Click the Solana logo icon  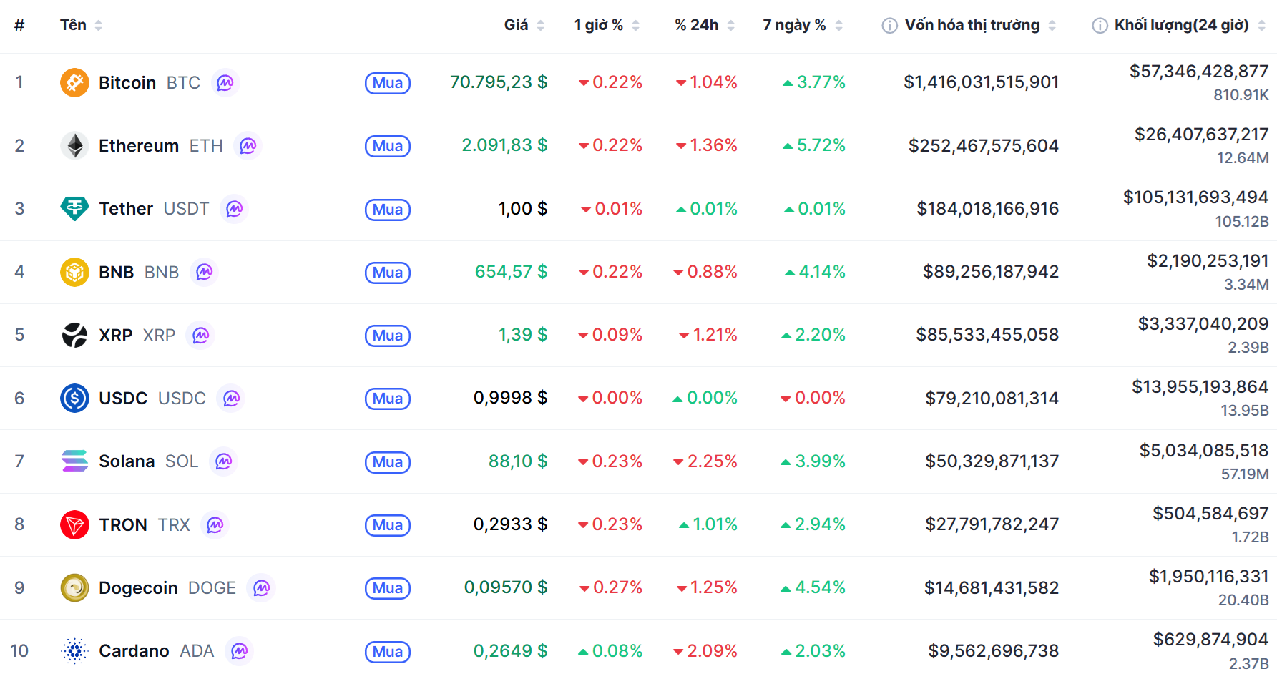(x=74, y=461)
